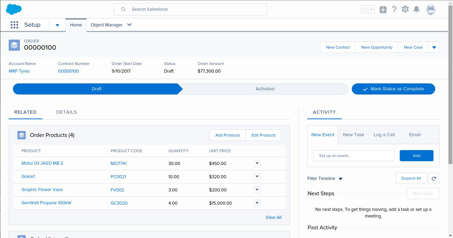
Task: Click product code FV002
Action: pyautogui.click(x=117, y=190)
